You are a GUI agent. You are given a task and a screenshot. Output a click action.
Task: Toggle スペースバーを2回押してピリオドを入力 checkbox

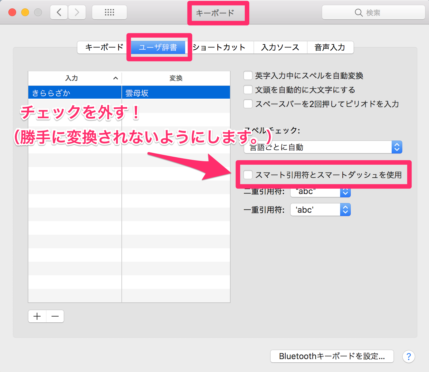[x=248, y=104]
